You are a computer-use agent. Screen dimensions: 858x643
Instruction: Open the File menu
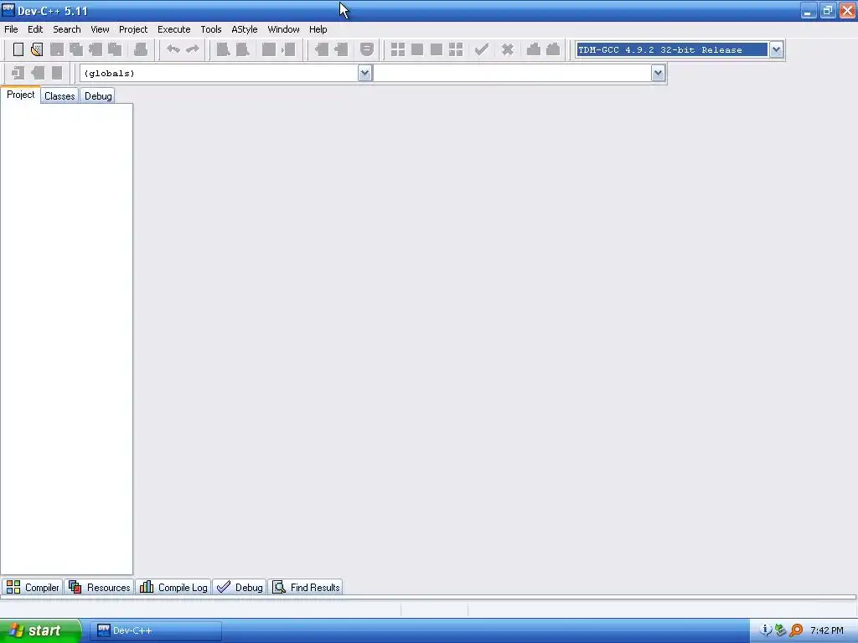click(11, 29)
